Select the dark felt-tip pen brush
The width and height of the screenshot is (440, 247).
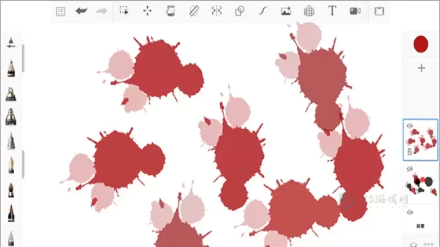pos(11,213)
